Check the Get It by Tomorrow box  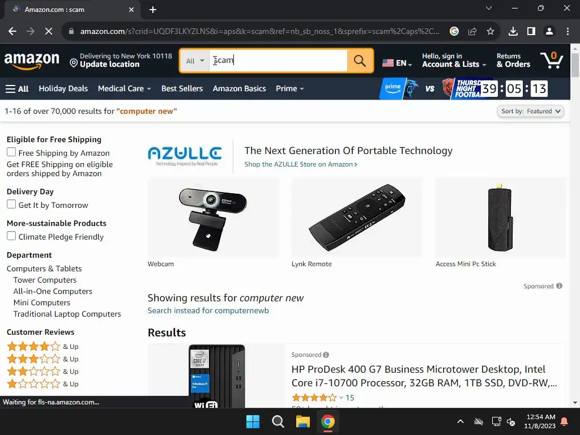[11, 204]
